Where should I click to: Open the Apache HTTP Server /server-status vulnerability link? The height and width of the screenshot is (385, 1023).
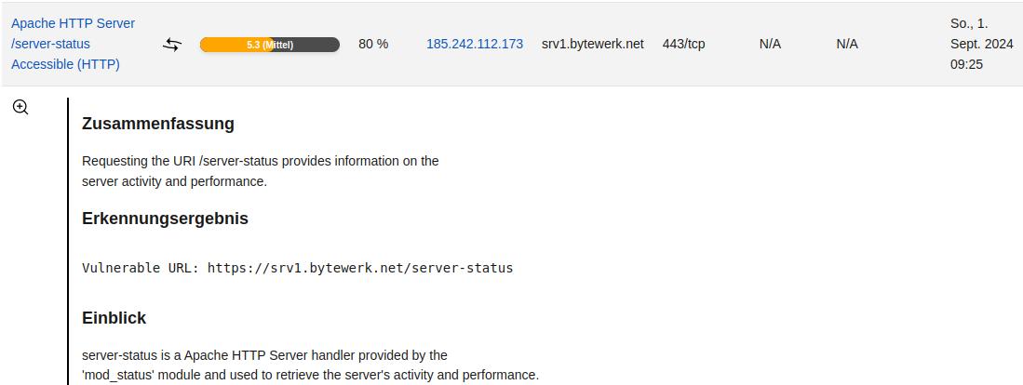point(73,44)
